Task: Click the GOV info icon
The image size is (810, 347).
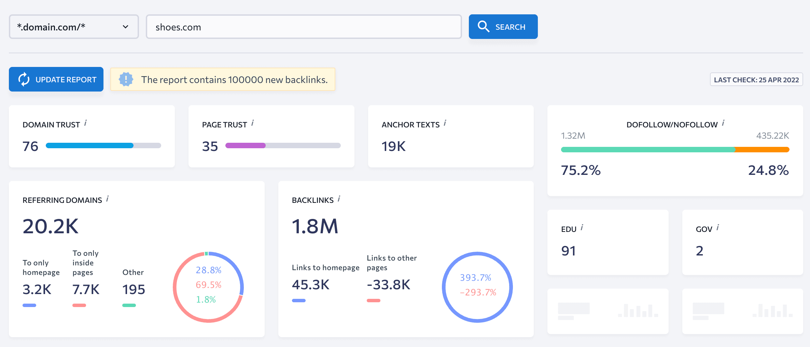Action: coord(717,227)
